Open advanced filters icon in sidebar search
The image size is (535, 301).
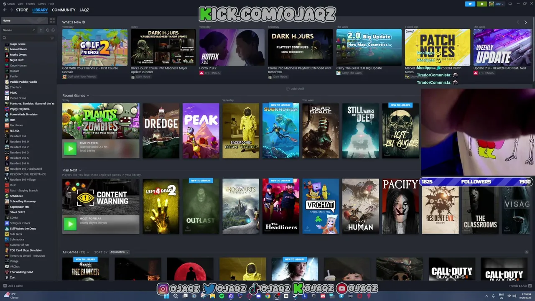coord(52,38)
